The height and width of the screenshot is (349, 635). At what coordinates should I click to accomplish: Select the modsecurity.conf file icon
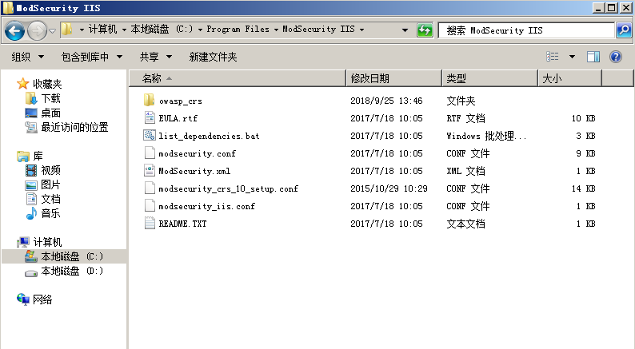(150, 153)
